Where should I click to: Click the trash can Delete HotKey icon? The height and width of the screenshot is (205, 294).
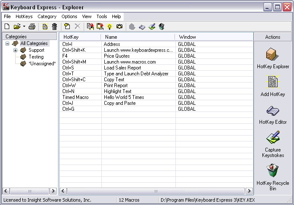pos(54,27)
